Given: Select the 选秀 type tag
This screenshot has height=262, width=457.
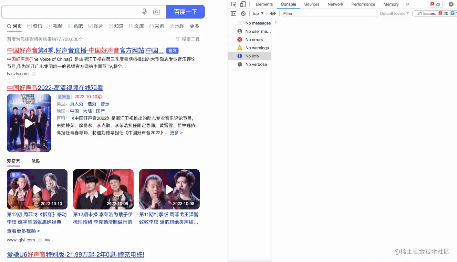Looking at the screenshot, I should pyautogui.click(x=92, y=104).
